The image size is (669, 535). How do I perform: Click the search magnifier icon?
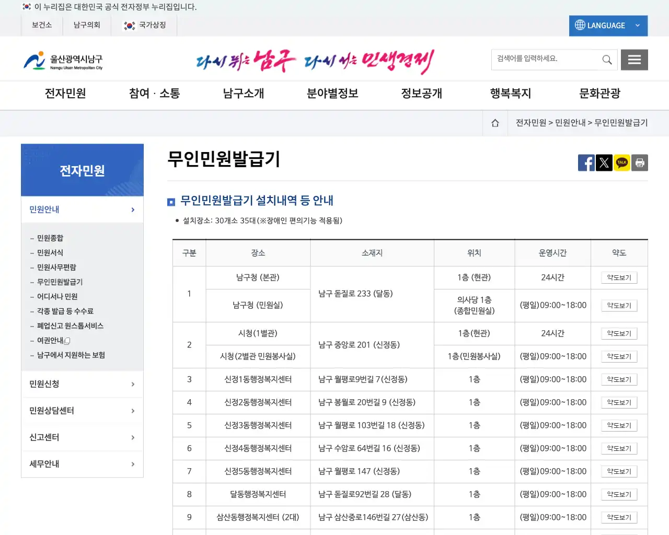coord(607,60)
